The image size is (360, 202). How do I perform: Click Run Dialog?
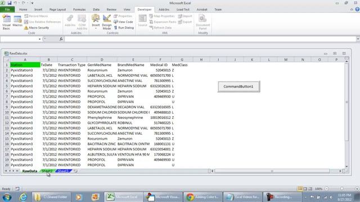(x=124, y=27)
